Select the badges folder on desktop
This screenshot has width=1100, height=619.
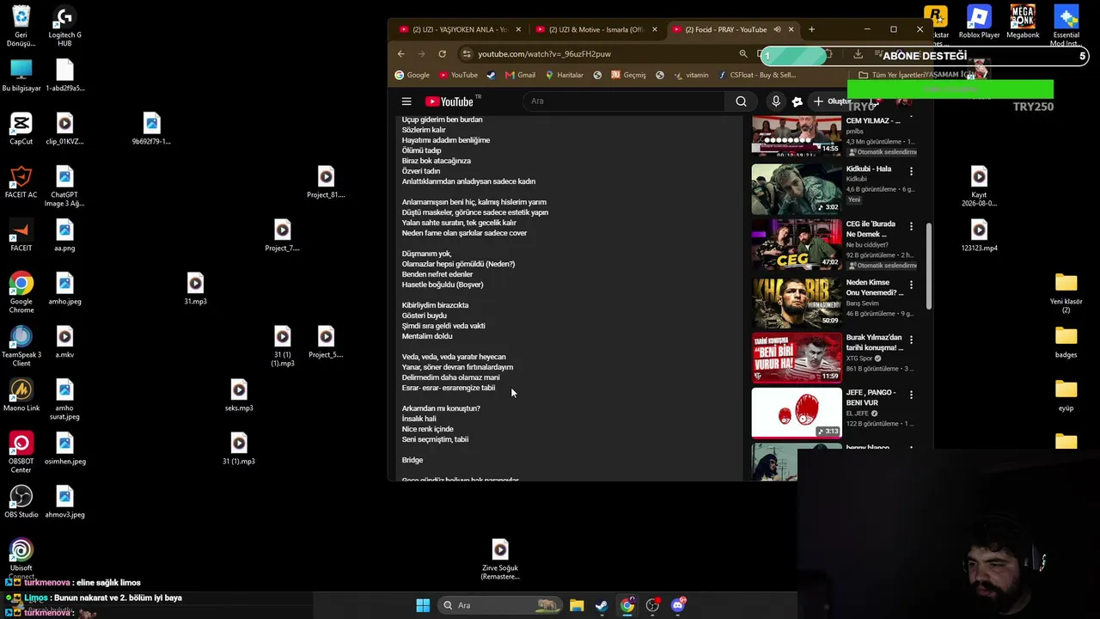(1066, 342)
